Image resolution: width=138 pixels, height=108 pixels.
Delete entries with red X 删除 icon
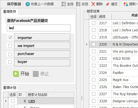pyautogui.click(x=93, y=4)
